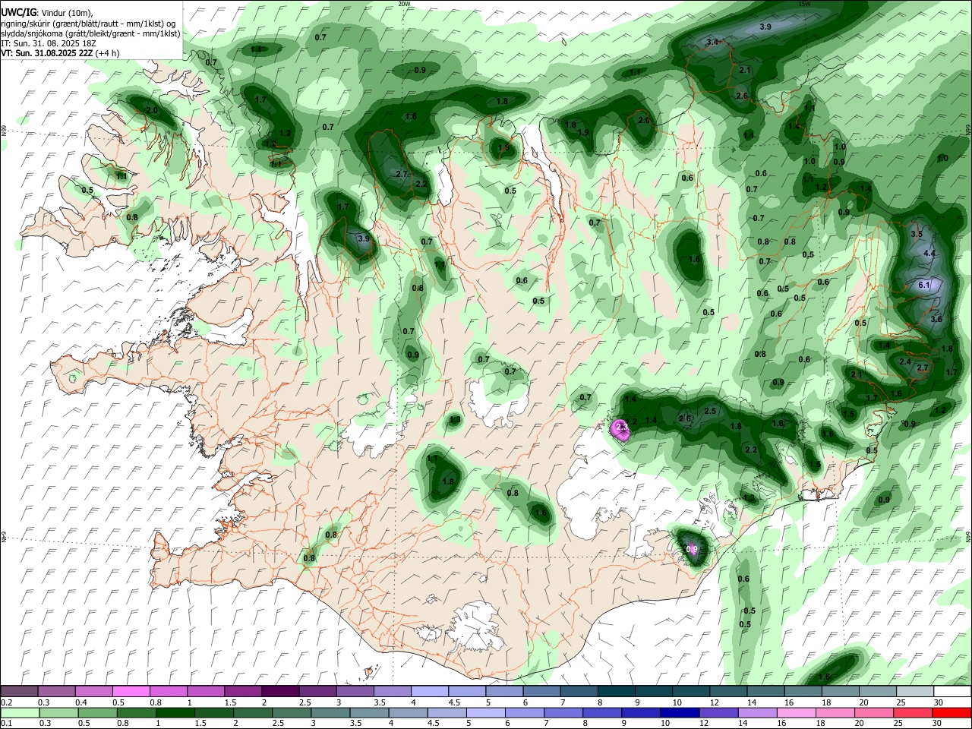Click the 6.1 precipitation value on the map
This screenshot has height=729, width=972.
924,285
